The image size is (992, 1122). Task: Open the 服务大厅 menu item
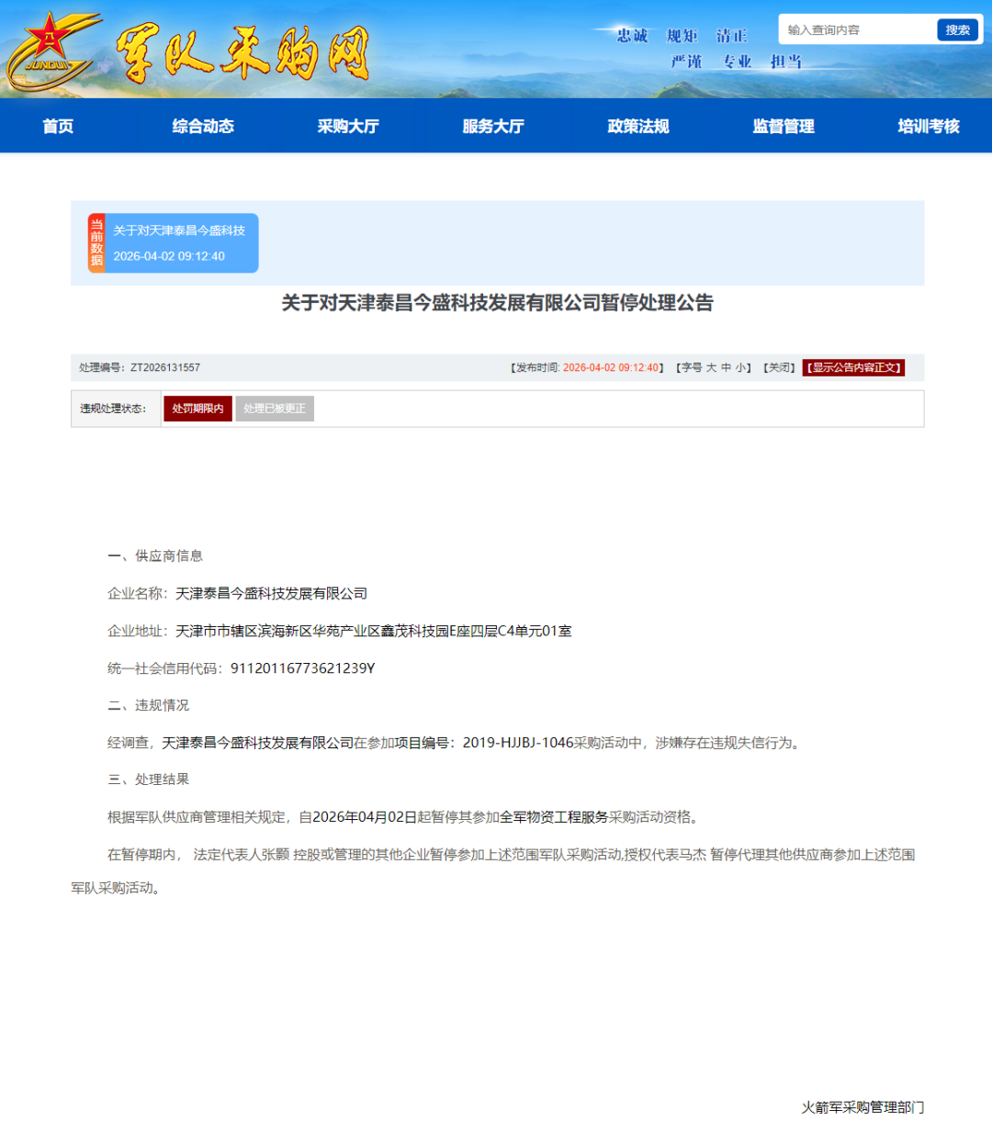(x=493, y=126)
